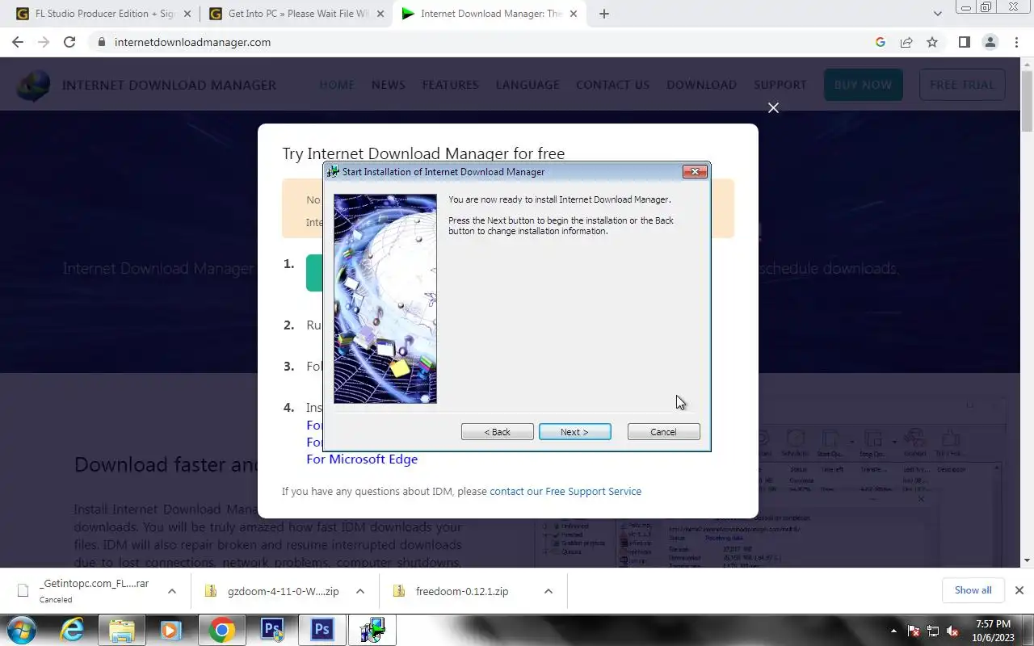Toggle the Chrome side panel
This screenshot has width=1034, height=646.
[x=964, y=42]
